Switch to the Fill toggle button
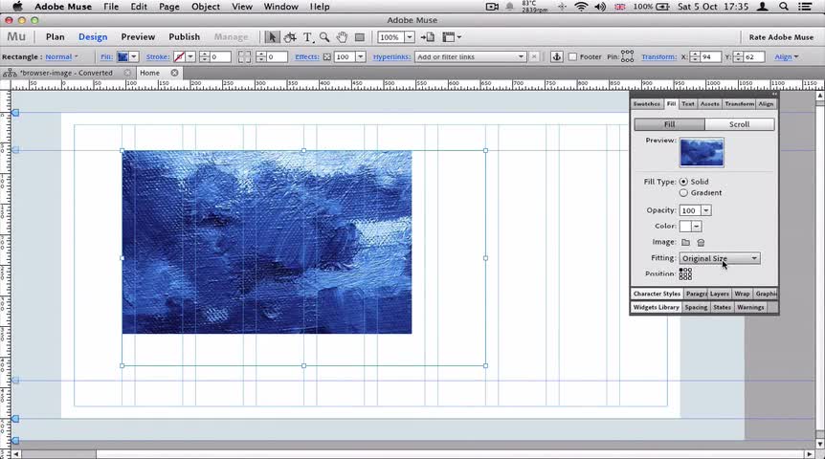This screenshot has width=825, height=459. (669, 124)
